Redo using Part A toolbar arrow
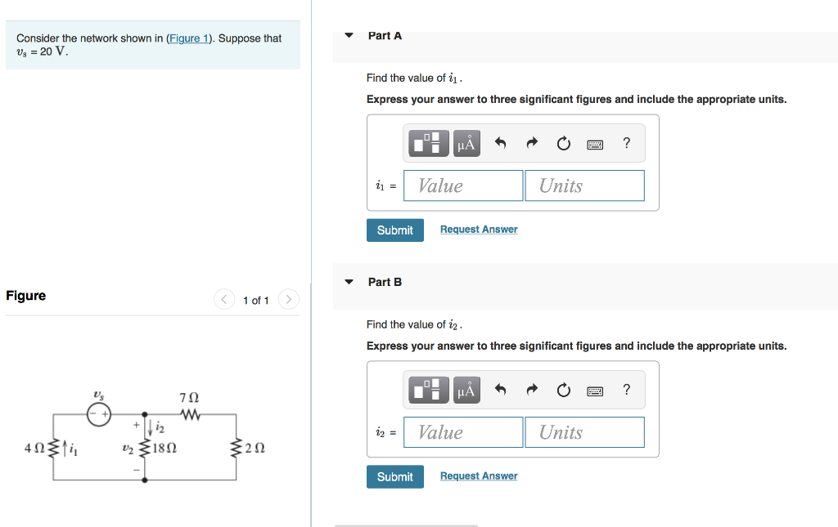Image resolution: width=838 pixels, height=527 pixels. pyautogui.click(x=531, y=142)
